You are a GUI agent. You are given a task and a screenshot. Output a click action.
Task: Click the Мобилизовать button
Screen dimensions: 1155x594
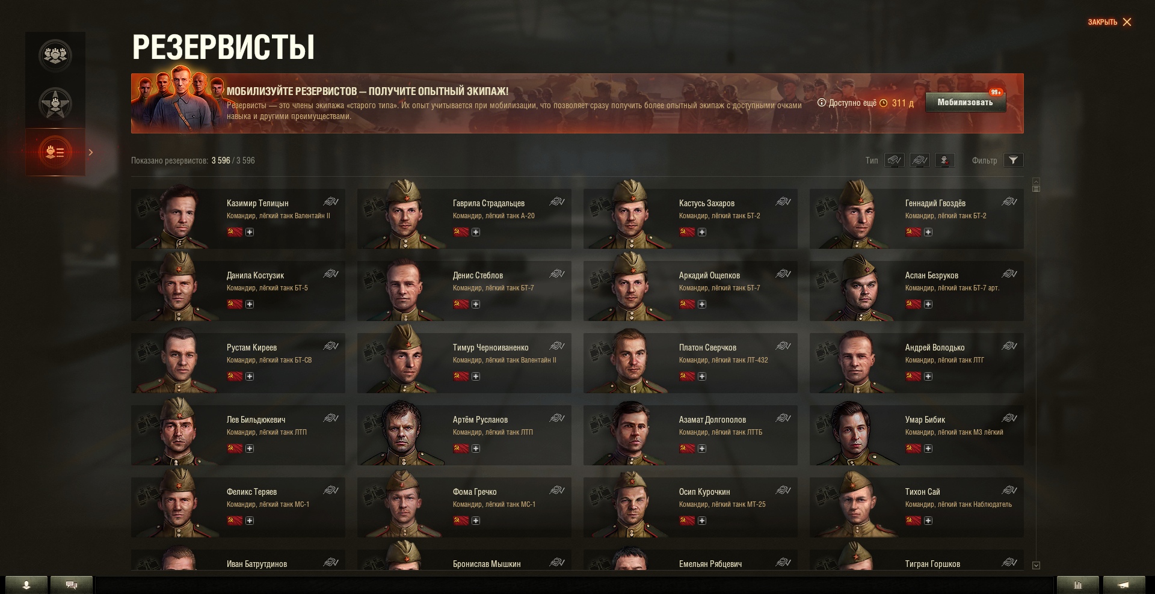[x=965, y=102]
